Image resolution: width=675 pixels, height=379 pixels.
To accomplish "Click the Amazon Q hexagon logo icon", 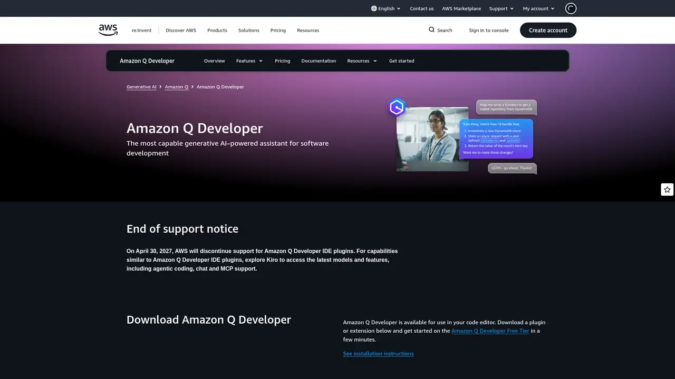I will tap(397, 107).
